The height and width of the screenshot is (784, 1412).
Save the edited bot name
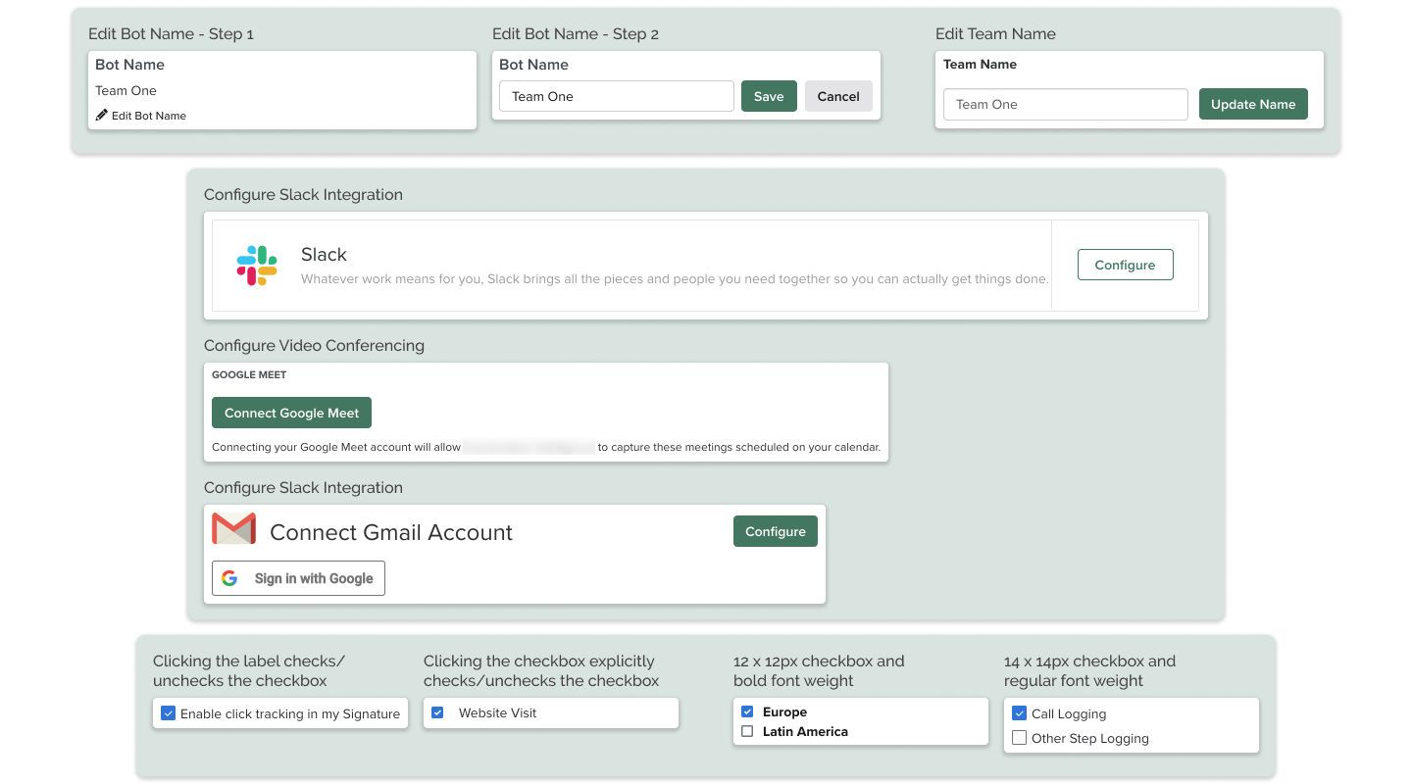tap(769, 96)
